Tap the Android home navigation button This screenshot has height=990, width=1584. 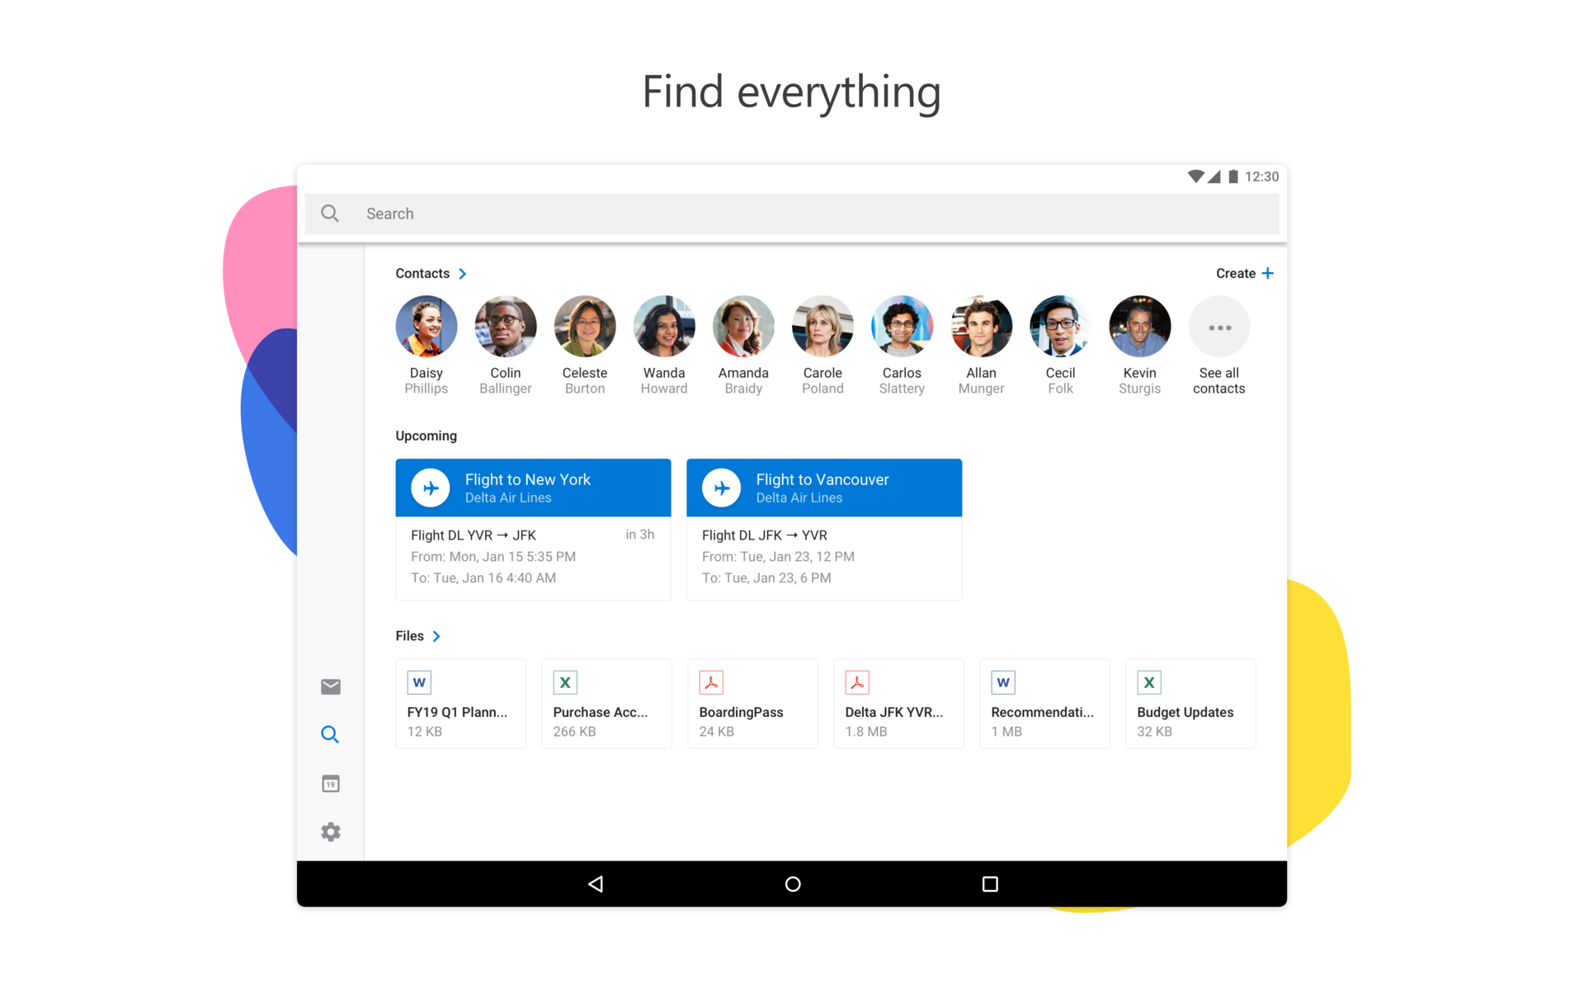point(793,884)
